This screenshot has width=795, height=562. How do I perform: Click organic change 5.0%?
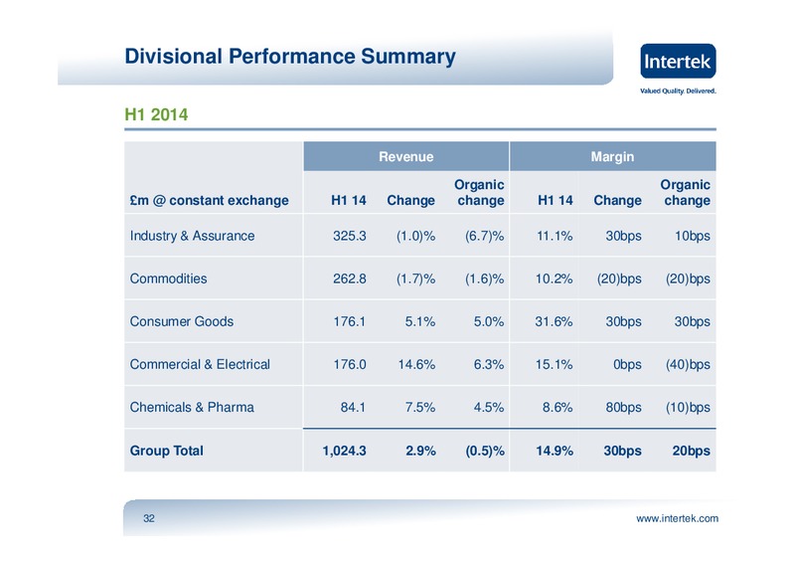(x=489, y=321)
